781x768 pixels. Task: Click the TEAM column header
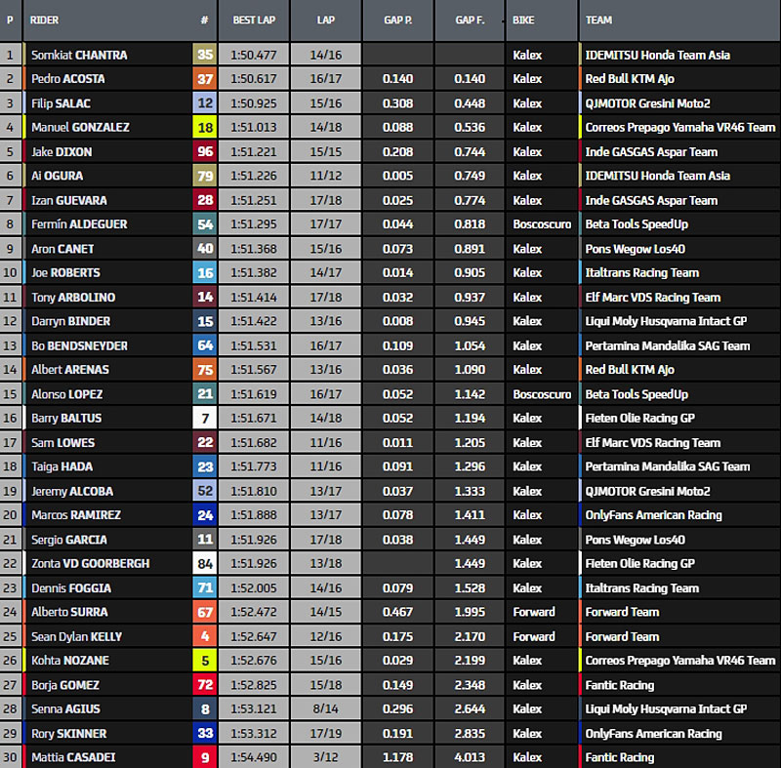click(599, 20)
